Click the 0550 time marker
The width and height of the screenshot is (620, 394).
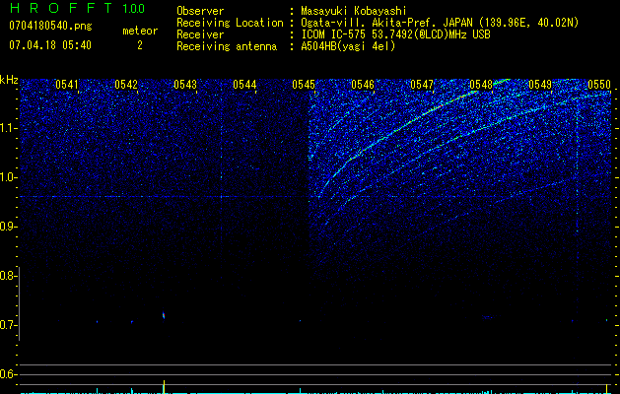pos(599,85)
